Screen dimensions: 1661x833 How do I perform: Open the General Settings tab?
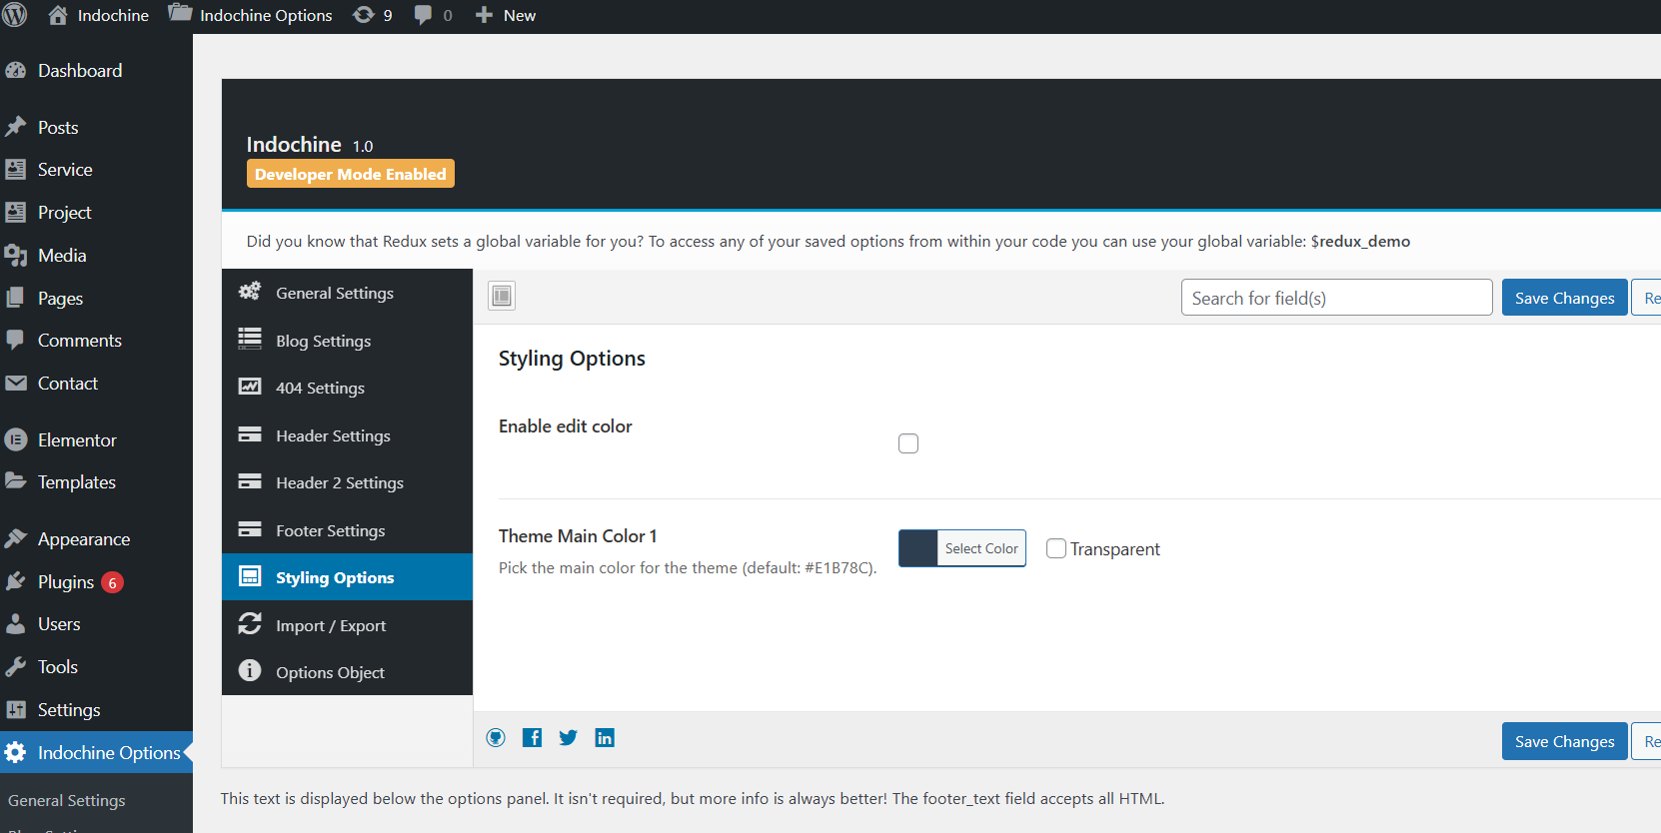334,293
